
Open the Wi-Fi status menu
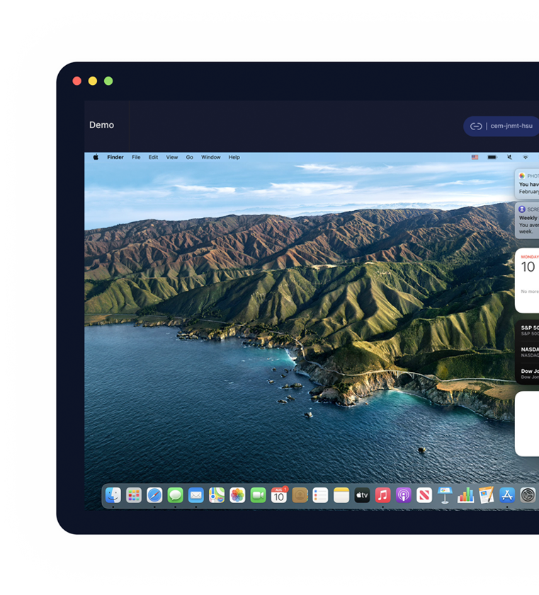pyautogui.click(x=526, y=157)
